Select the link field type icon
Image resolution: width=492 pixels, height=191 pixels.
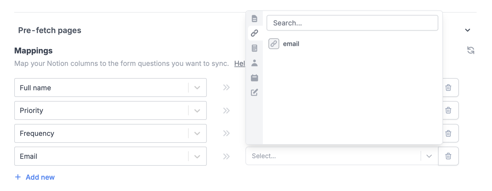(255, 33)
